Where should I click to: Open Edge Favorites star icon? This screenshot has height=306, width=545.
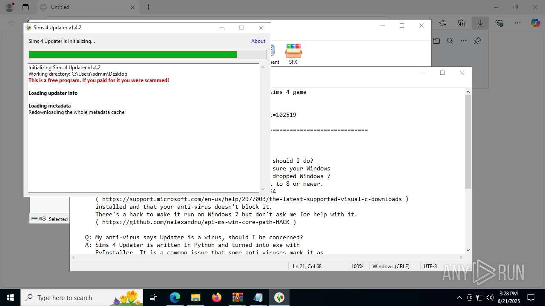coord(443,23)
